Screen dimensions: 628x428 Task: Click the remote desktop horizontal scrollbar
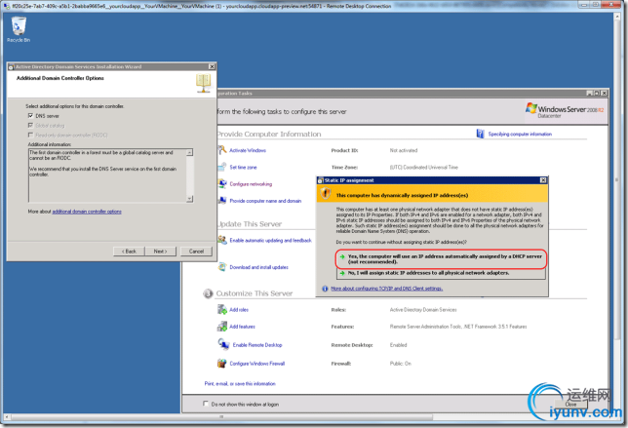coord(221,417)
